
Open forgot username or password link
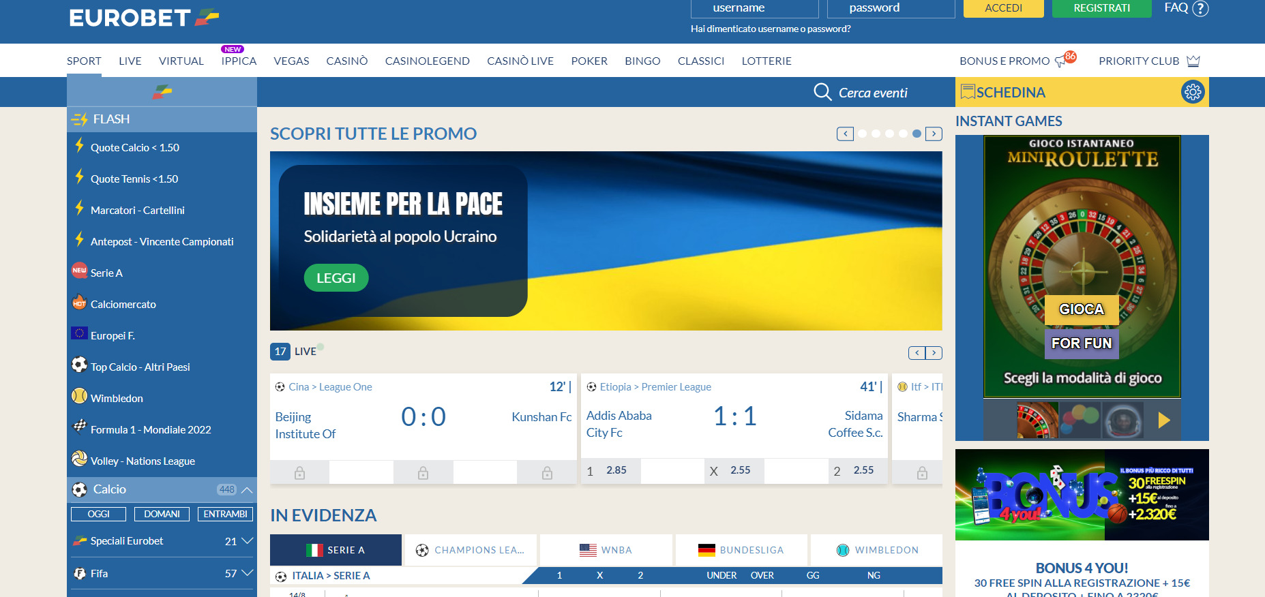click(771, 29)
